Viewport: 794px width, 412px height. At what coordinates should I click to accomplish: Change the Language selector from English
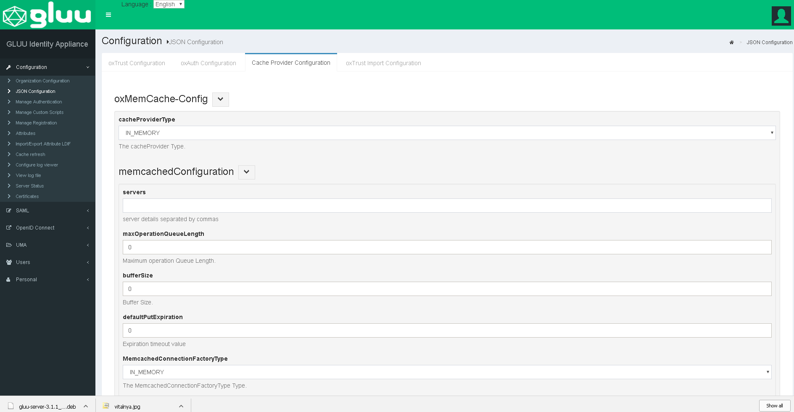pyautogui.click(x=169, y=4)
